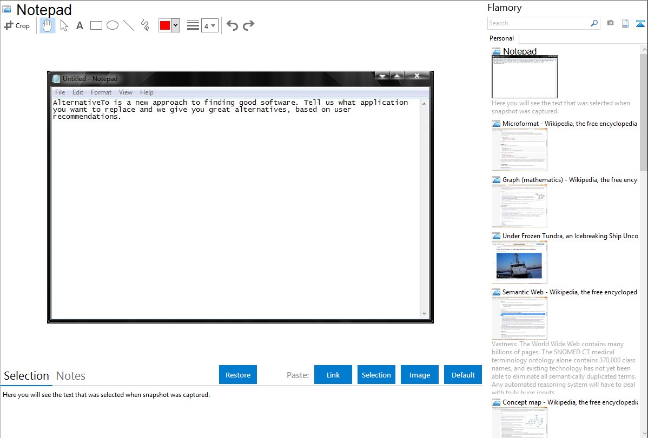
Task: Open the Concept map snapshot title
Action: tap(570, 402)
